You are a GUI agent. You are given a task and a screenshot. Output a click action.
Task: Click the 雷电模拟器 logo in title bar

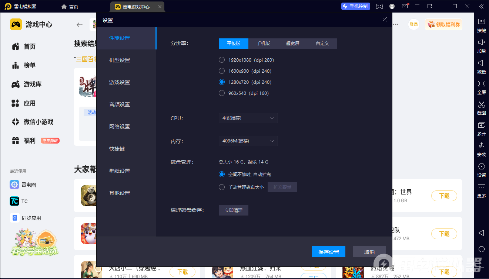point(8,6)
